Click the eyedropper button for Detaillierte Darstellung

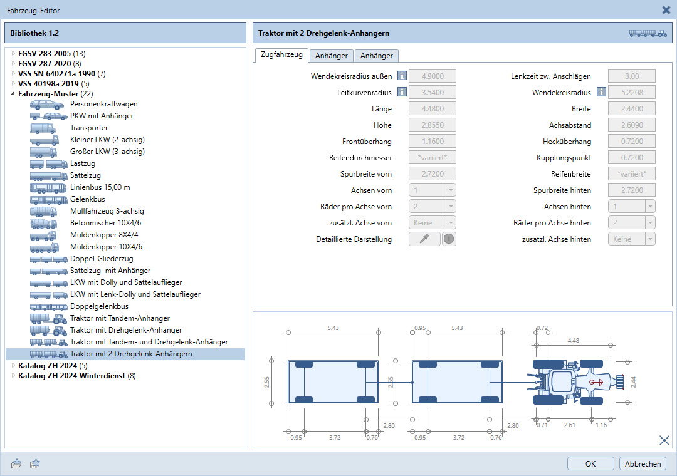coord(424,239)
